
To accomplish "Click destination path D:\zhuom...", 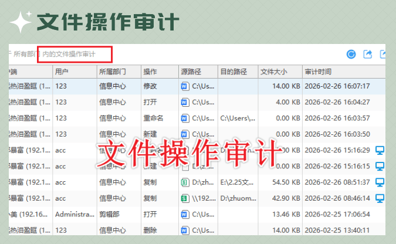I will [x=238, y=198].
